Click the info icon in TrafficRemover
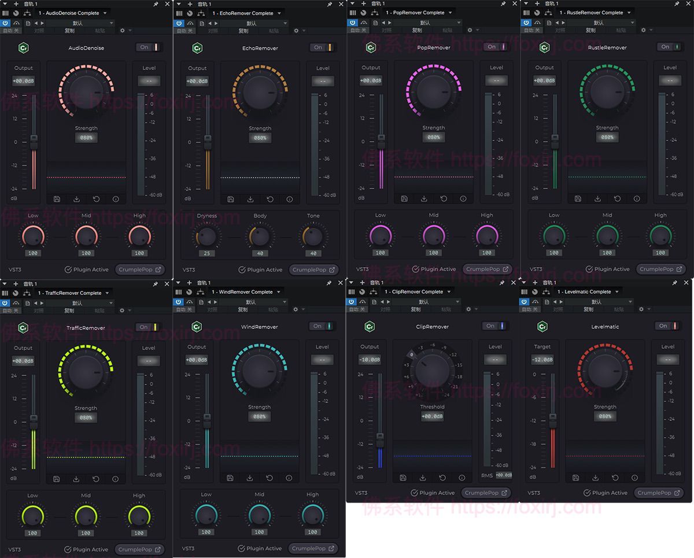Image resolution: width=694 pixels, height=558 pixels. point(116,478)
